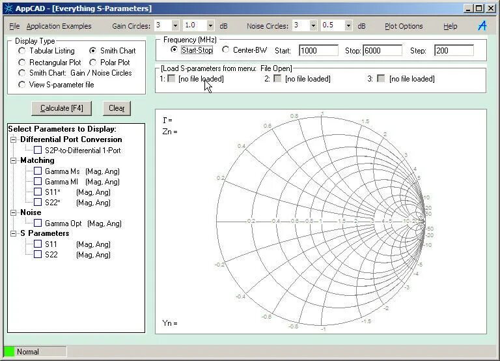Click the Smith chart plot center
This screenshot has height=361, width=500.
321,221
